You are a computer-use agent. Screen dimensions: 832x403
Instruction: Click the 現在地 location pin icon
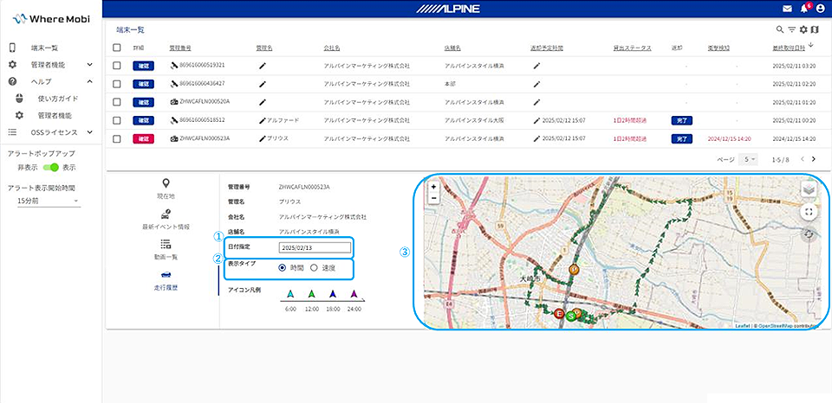(166, 183)
